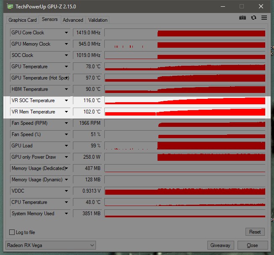The image size is (274, 255).
Task: Click the Fan Speed (RPM) graph
Action: 185,123
